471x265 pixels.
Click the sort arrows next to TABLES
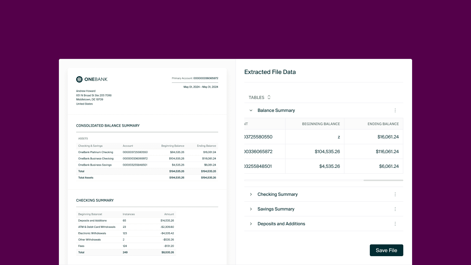point(269,97)
